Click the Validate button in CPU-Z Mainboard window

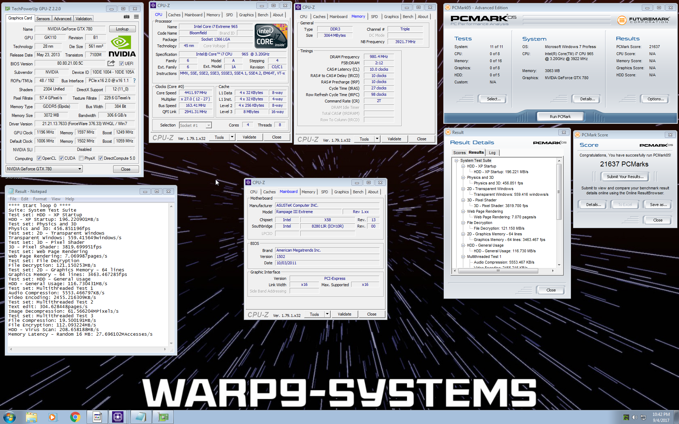pyautogui.click(x=344, y=314)
